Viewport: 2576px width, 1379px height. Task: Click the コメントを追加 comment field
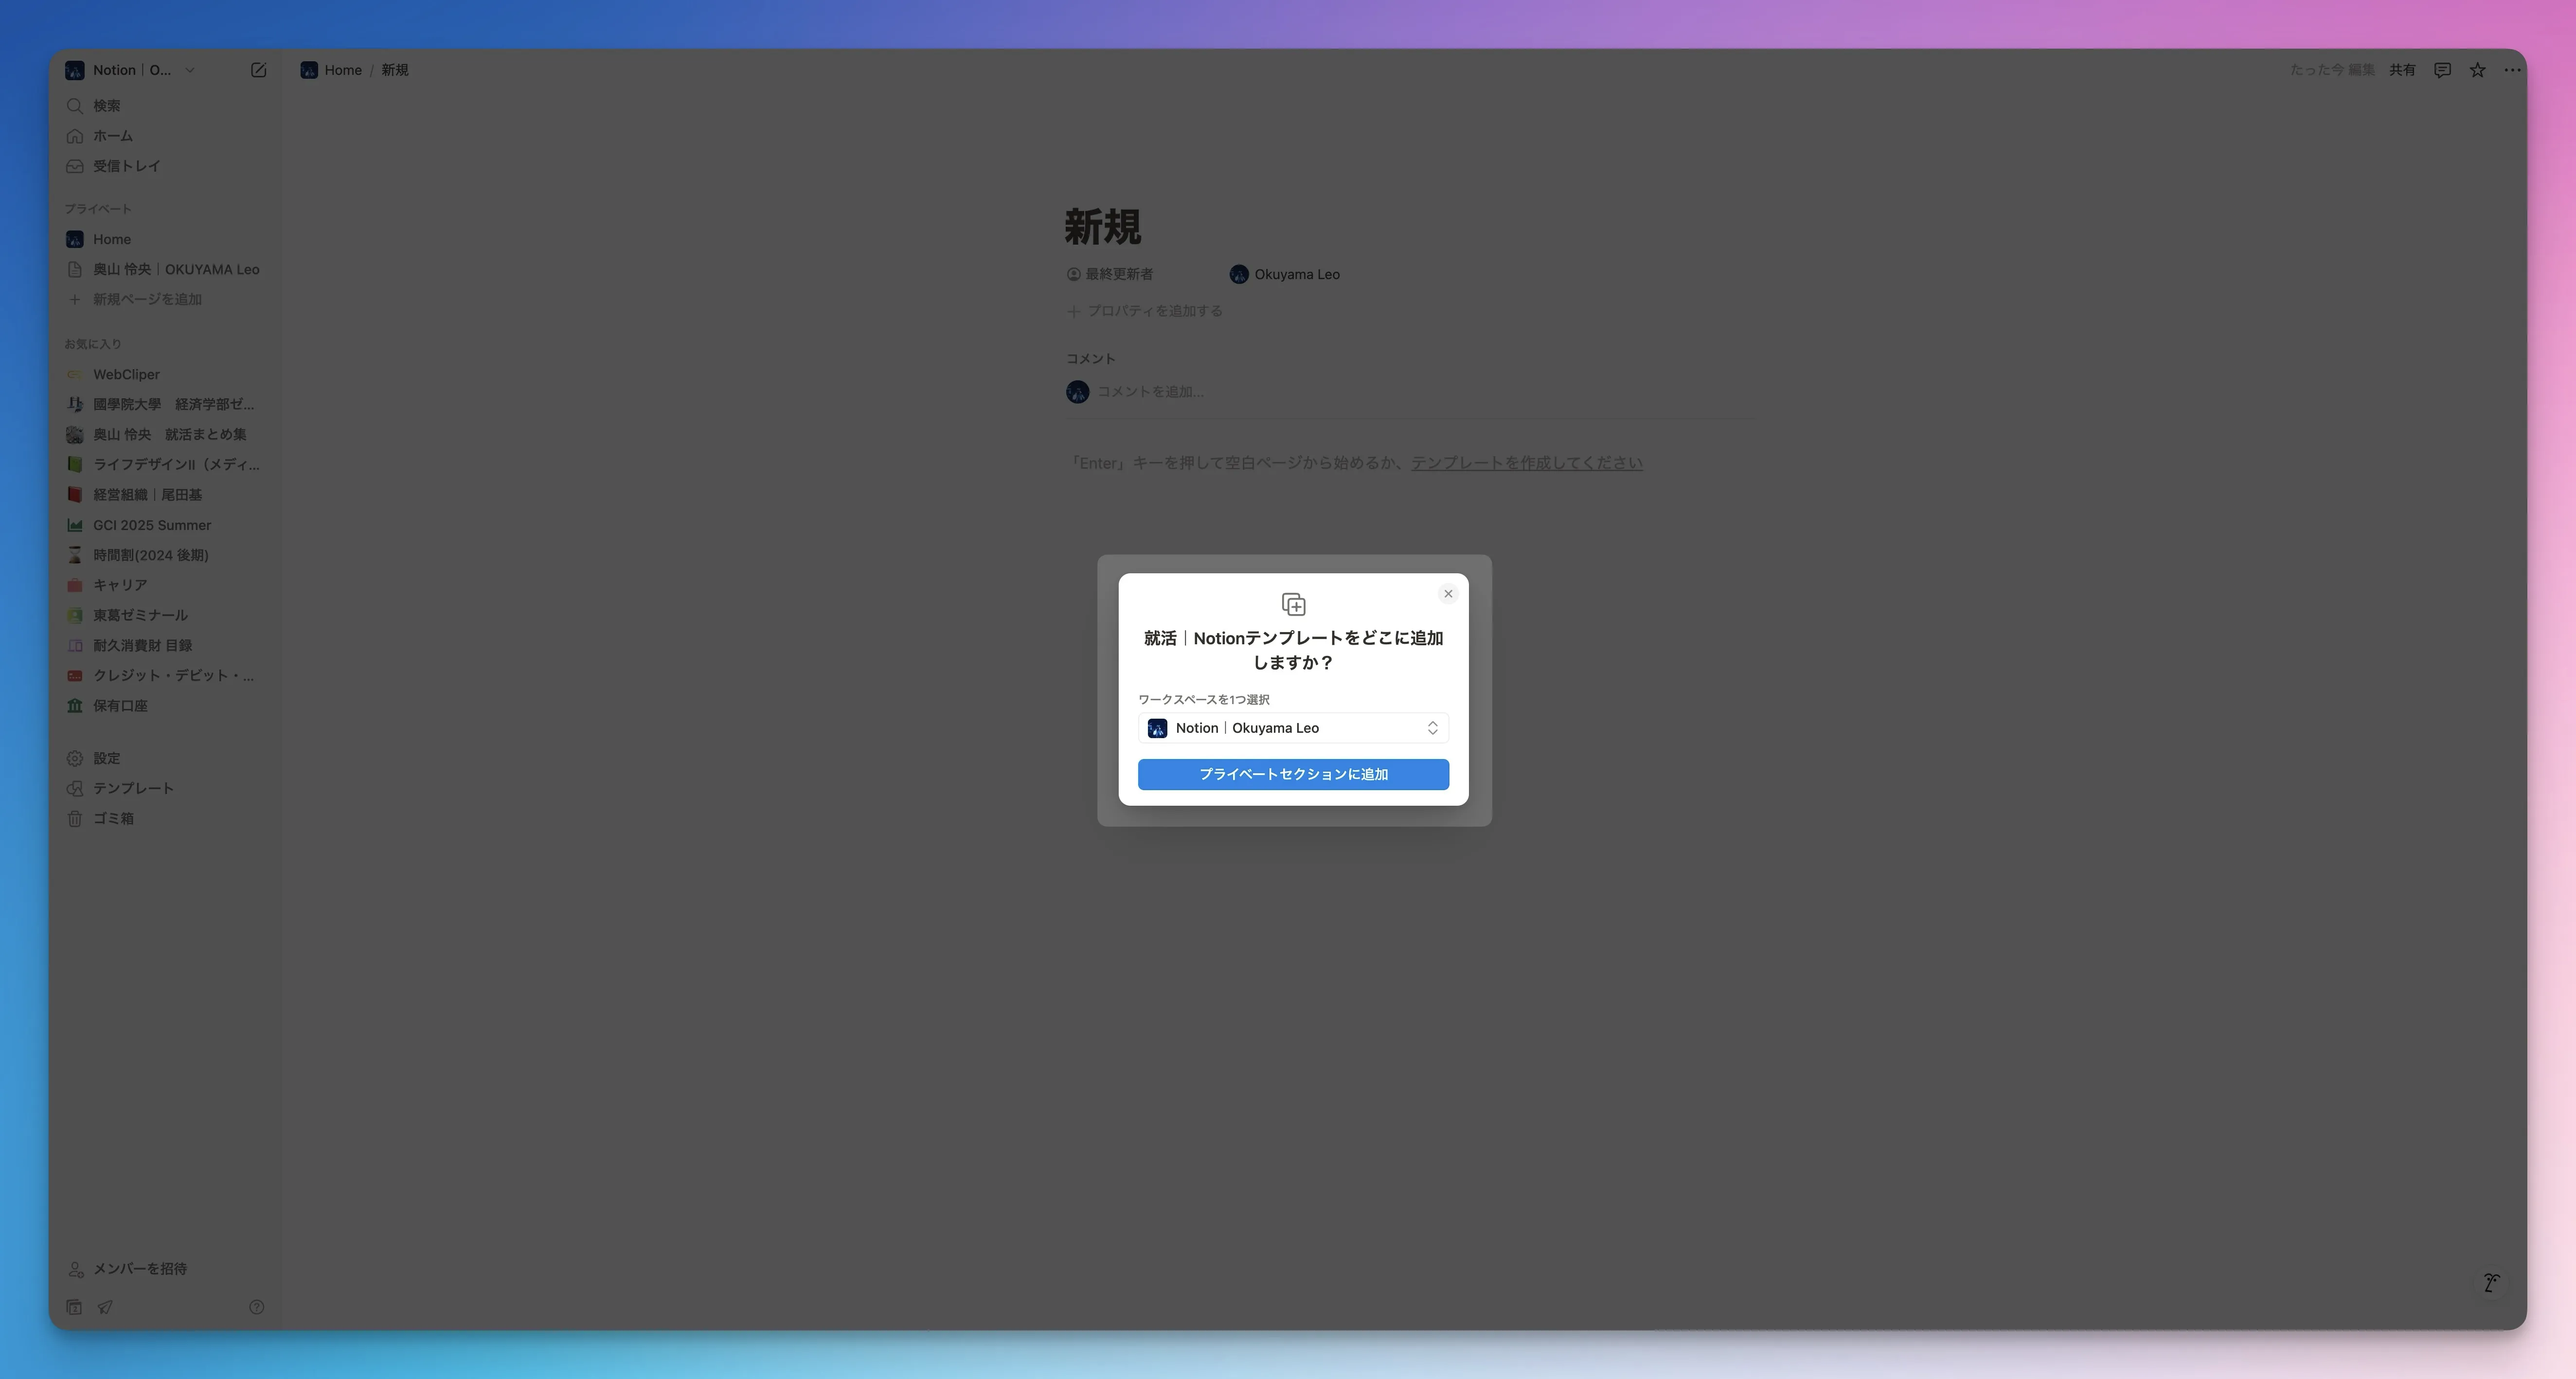click(x=1150, y=392)
